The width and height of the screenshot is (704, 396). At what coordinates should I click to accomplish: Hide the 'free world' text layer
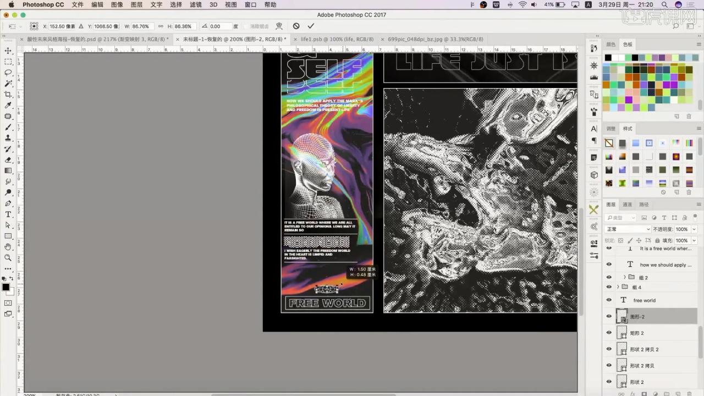click(609, 300)
